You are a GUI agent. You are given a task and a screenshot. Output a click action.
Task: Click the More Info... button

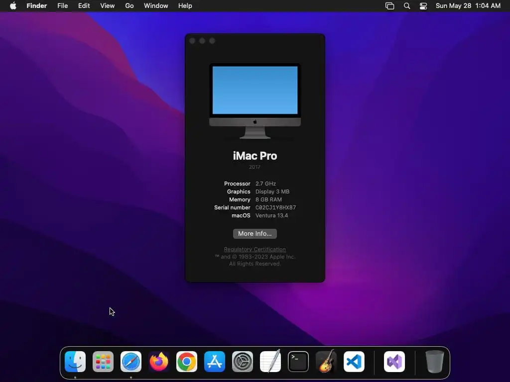pos(255,234)
